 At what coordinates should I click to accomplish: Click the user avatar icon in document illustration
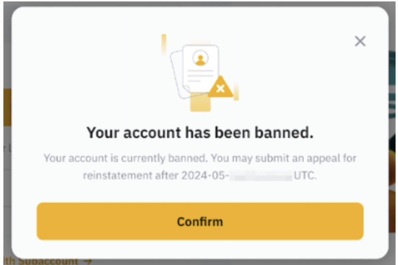(200, 58)
